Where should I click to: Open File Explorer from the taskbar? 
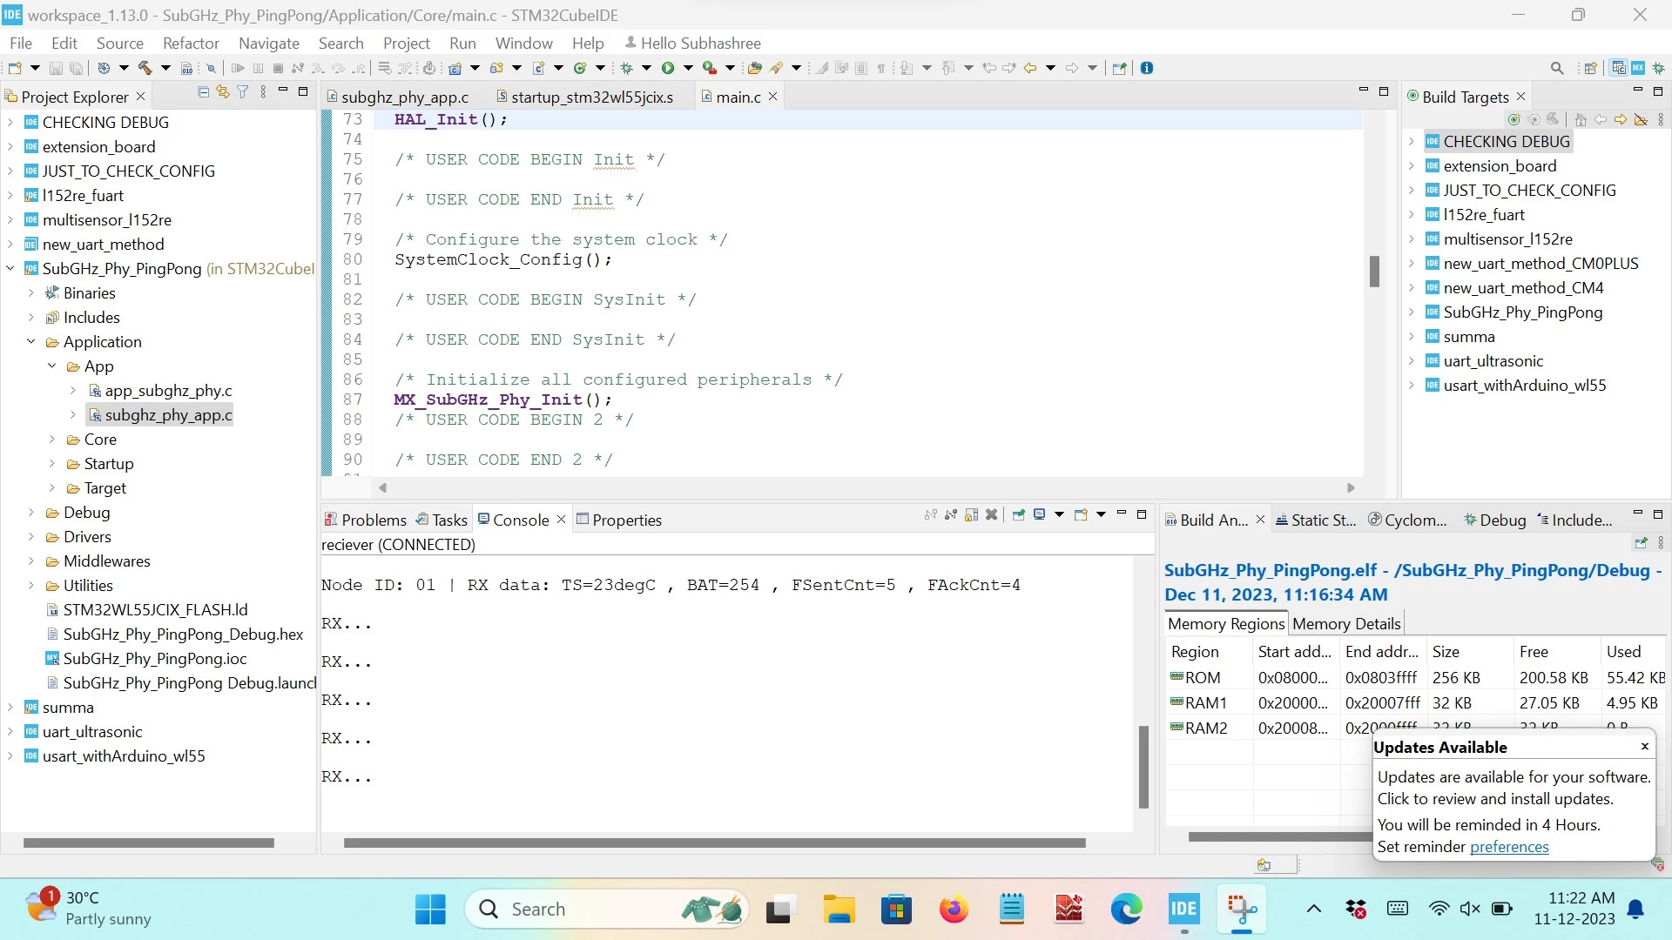point(839,910)
